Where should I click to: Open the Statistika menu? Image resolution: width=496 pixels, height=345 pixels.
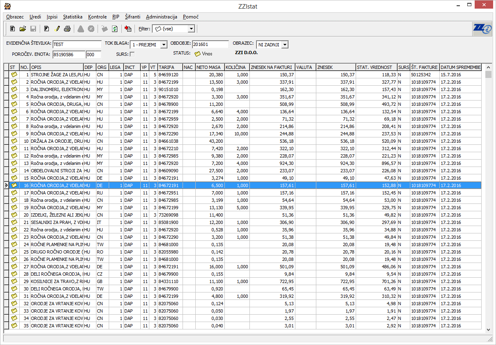[73, 17]
